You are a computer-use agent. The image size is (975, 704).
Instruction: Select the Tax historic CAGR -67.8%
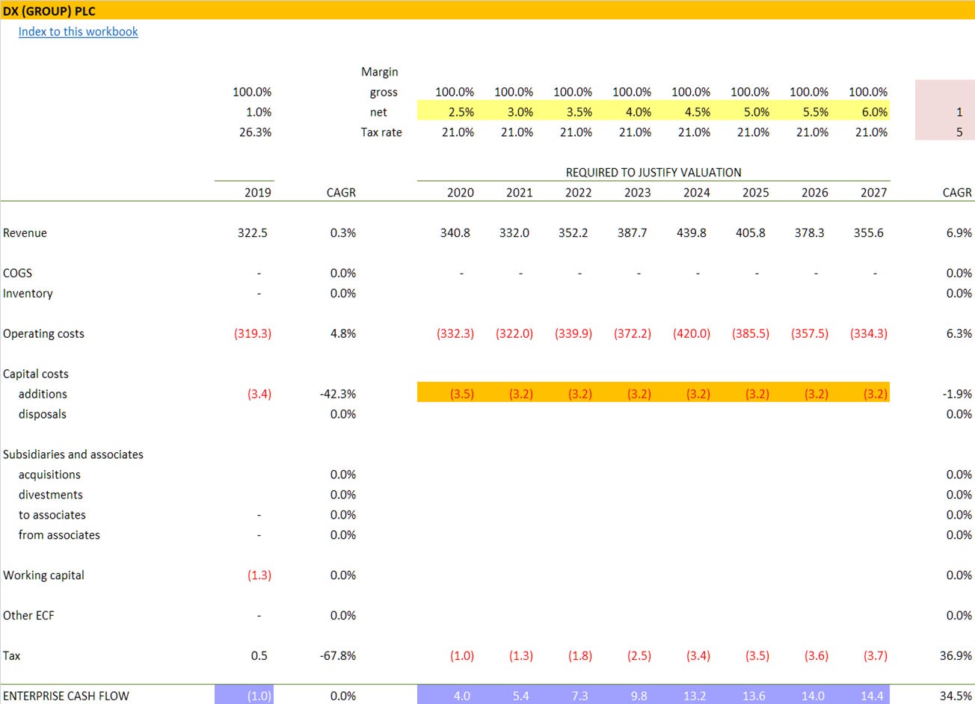pyautogui.click(x=338, y=656)
